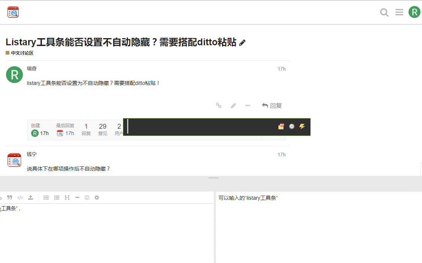This screenshot has width=422, height=263.
Task: Insert horizontal rule in composer
Action: tap(77, 198)
